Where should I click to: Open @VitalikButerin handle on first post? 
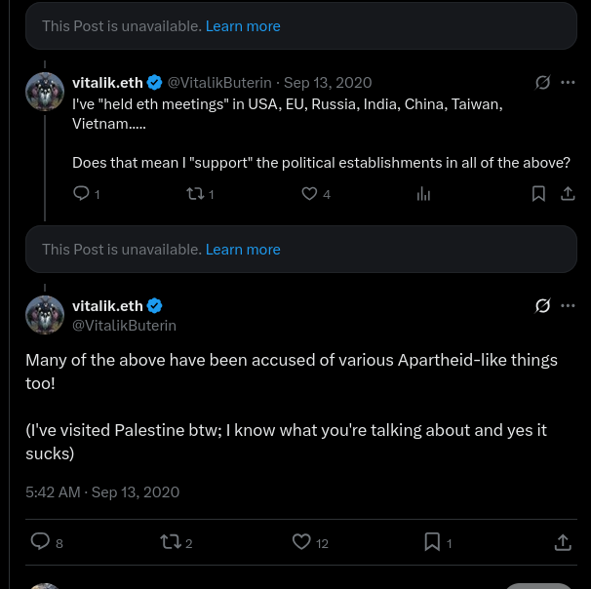[219, 83]
